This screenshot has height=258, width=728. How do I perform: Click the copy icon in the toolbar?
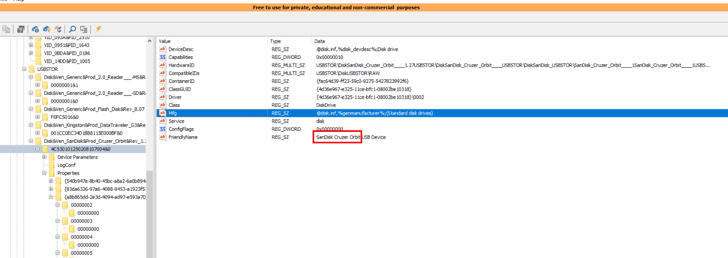tap(7, 30)
